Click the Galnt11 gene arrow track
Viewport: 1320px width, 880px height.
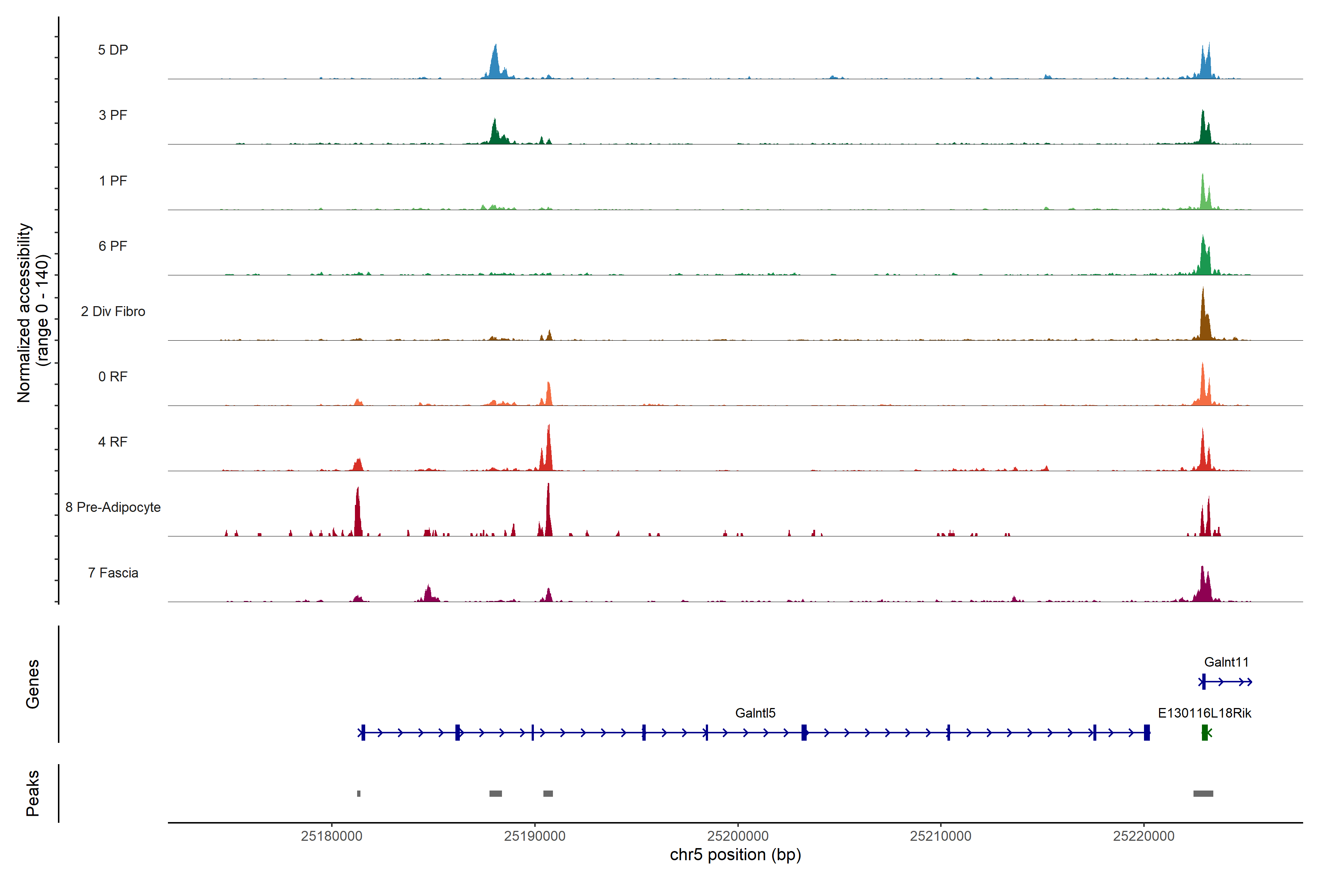(x=1226, y=682)
